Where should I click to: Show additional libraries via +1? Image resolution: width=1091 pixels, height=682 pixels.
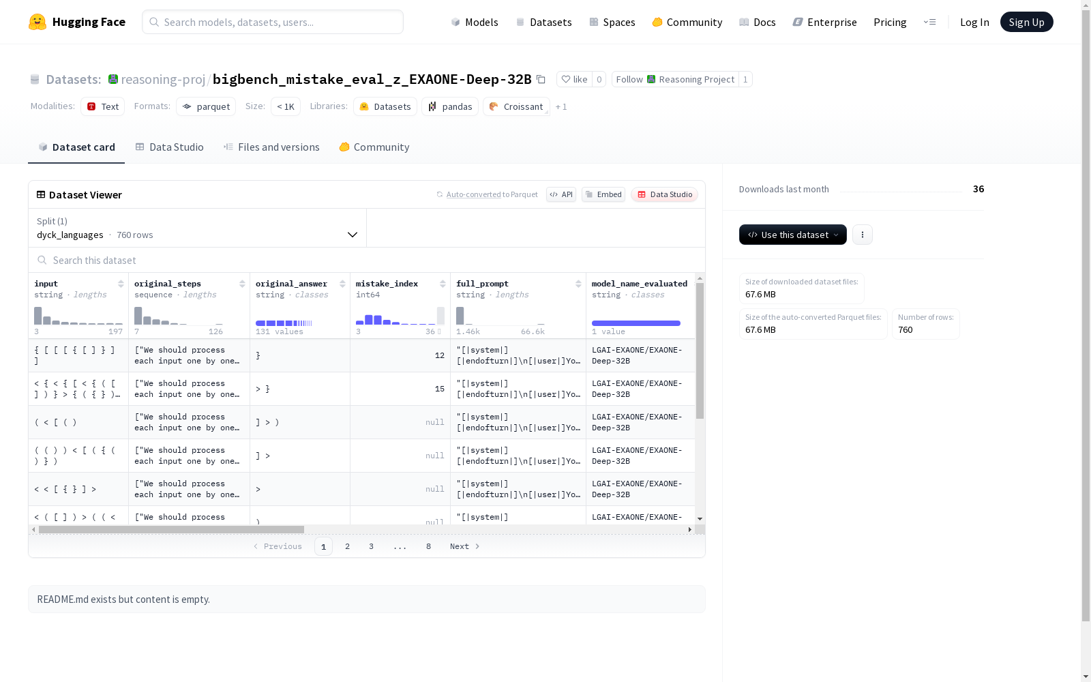[561, 107]
